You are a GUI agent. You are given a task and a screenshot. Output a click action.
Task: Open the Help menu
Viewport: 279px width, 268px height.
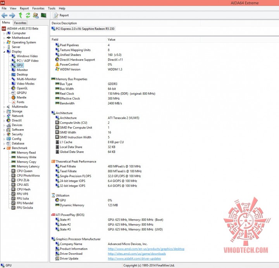[62, 9]
